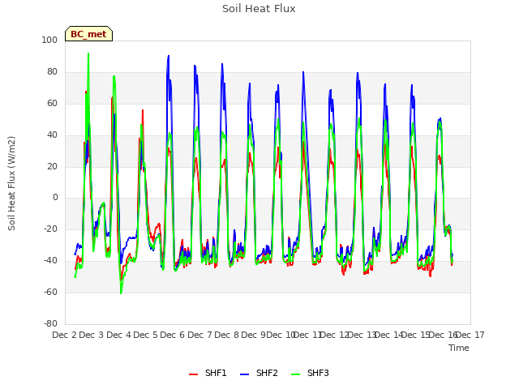Click the -40 y-axis tick label
The height and width of the screenshot is (389, 519).
51,261
